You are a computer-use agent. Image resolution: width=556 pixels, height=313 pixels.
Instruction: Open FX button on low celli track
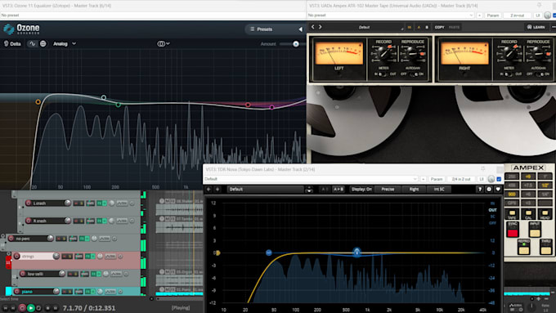pyautogui.click(x=94, y=274)
